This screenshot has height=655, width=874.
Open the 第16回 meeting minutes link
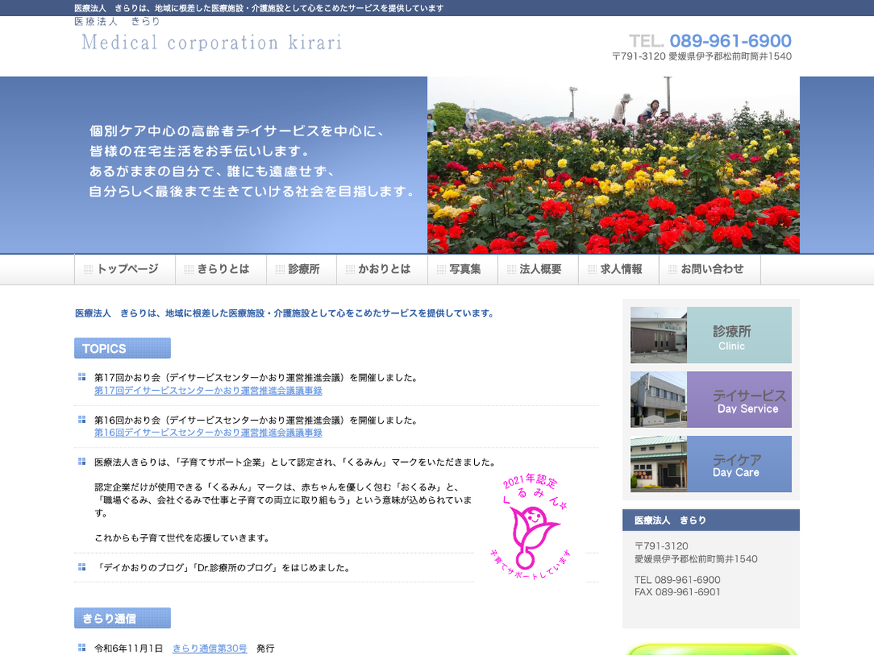tap(208, 433)
